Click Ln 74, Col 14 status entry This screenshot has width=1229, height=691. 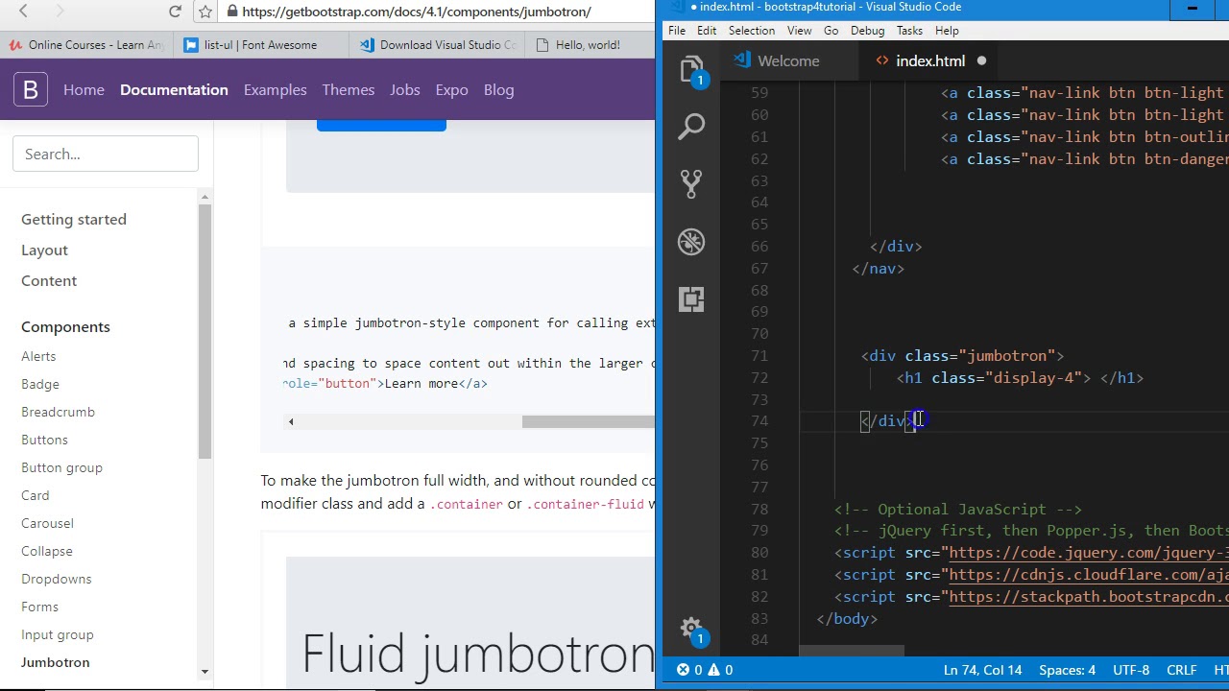[983, 670]
